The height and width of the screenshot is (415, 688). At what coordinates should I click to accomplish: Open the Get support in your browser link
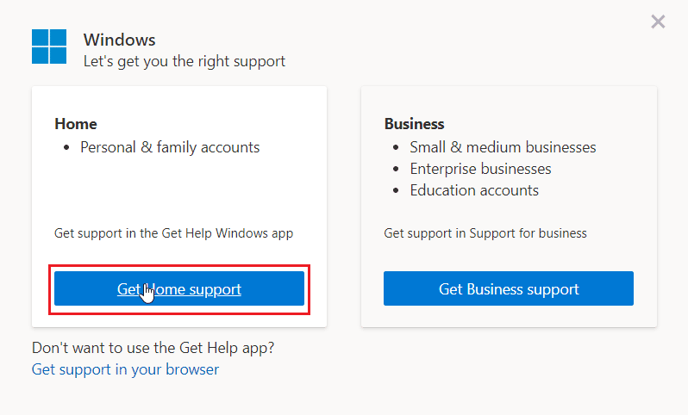tap(125, 369)
